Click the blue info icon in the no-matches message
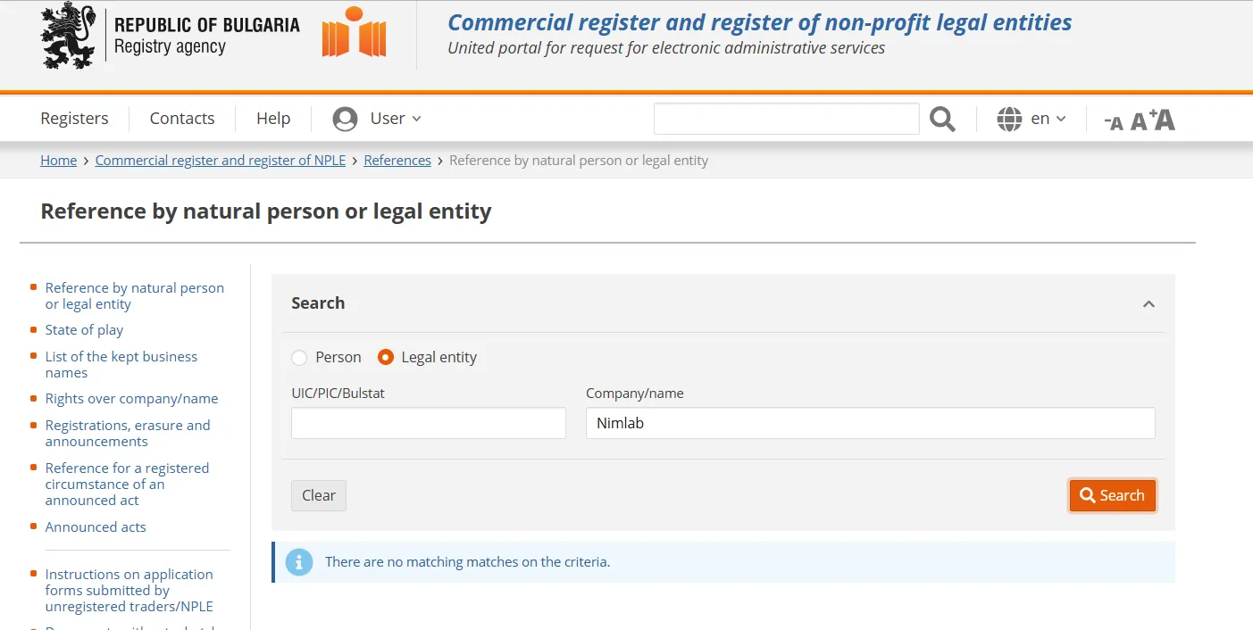1253x630 pixels. pyautogui.click(x=299, y=562)
